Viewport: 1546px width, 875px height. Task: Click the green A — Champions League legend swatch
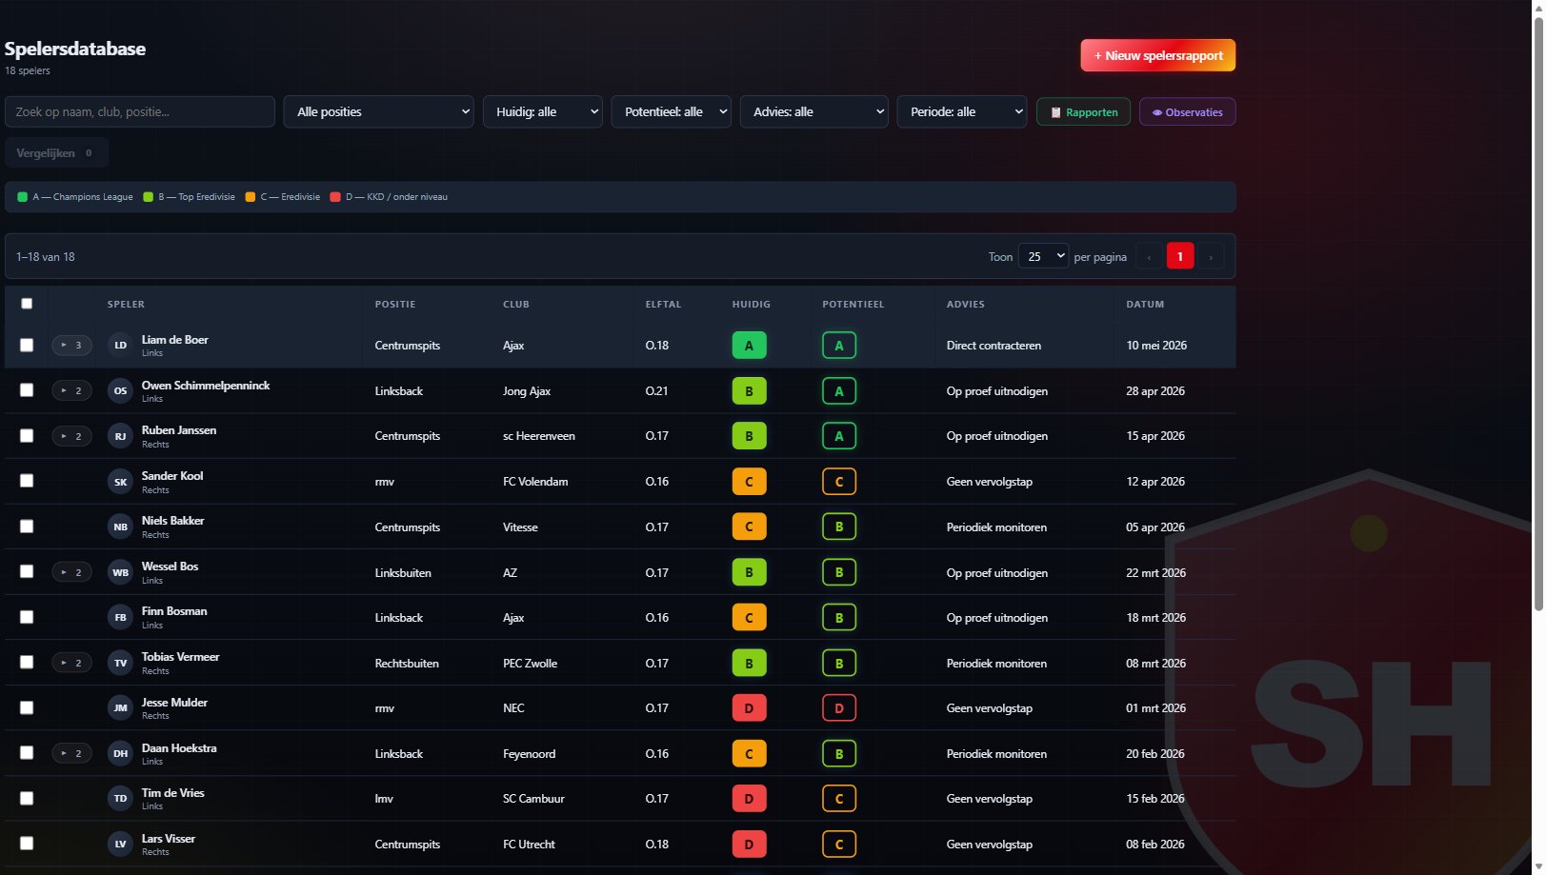[x=23, y=197]
